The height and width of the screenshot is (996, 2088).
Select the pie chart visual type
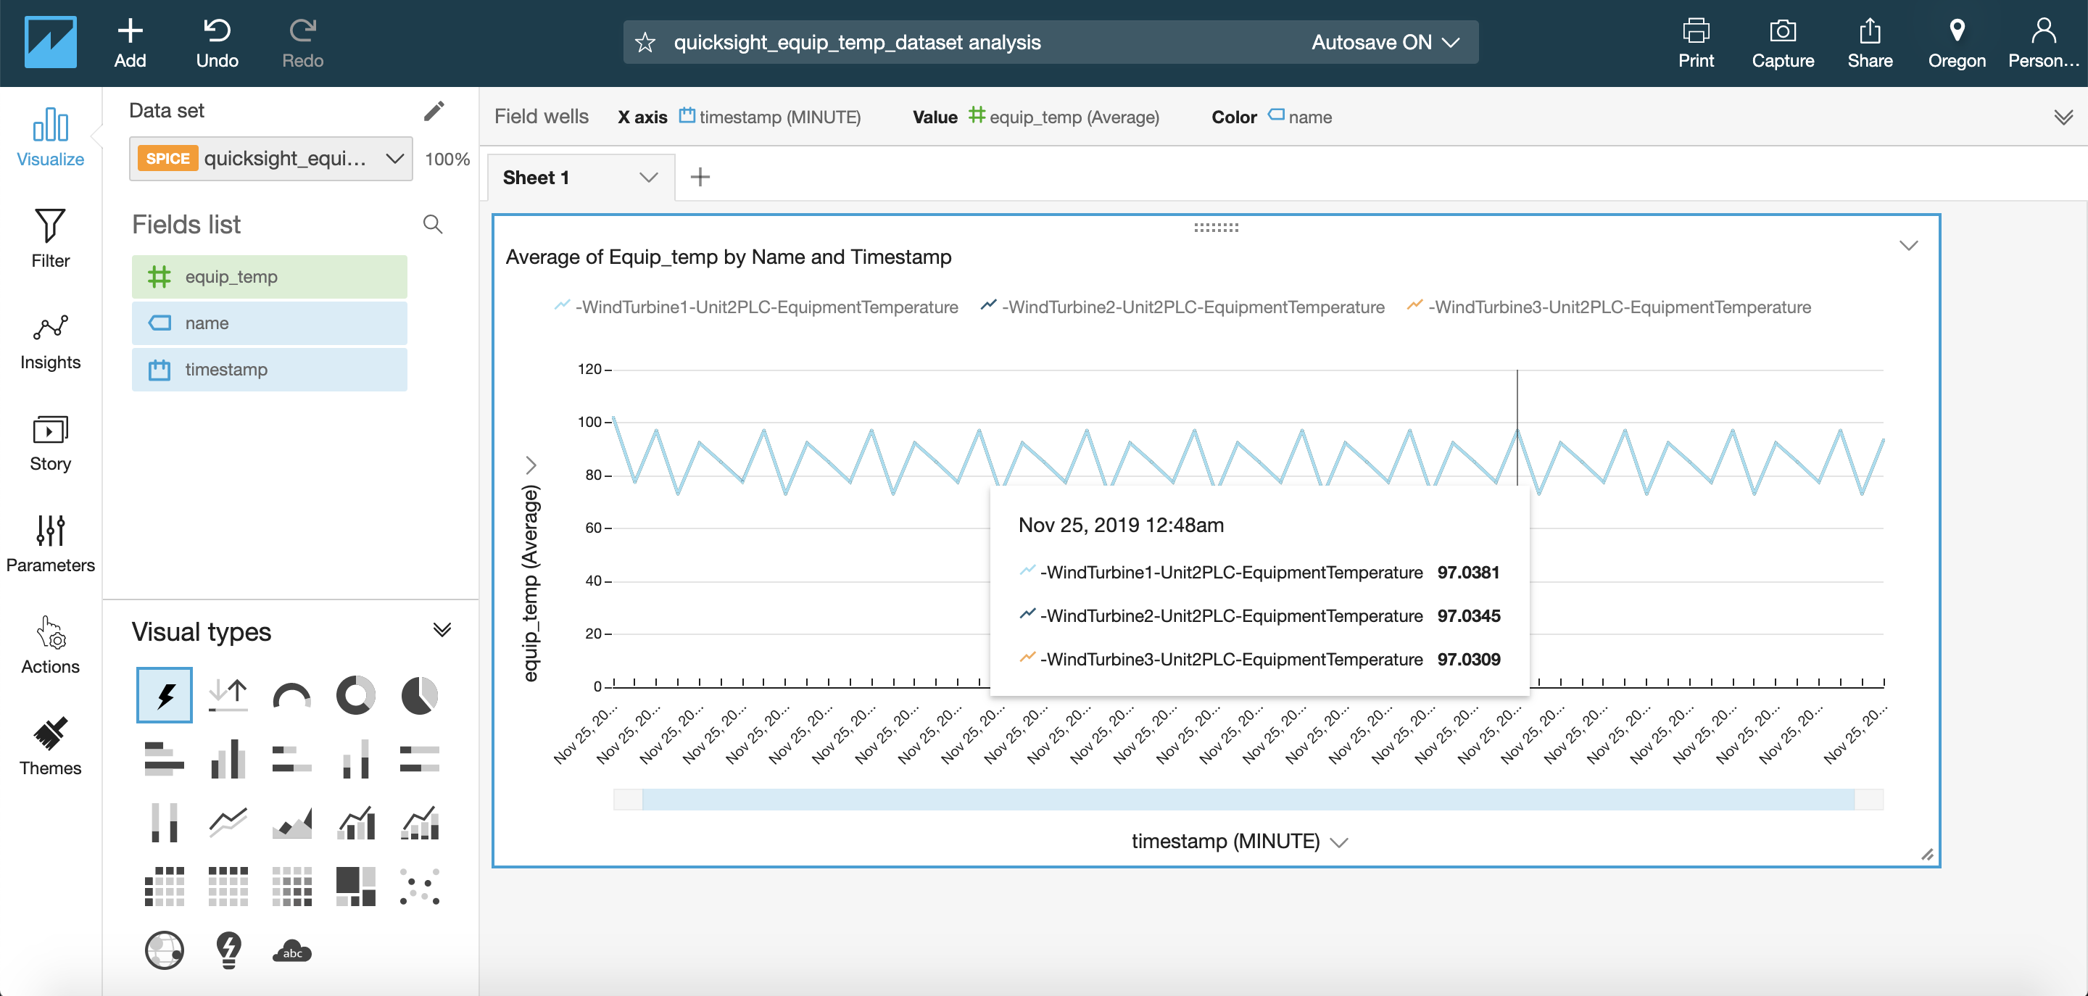(x=419, y=694)
